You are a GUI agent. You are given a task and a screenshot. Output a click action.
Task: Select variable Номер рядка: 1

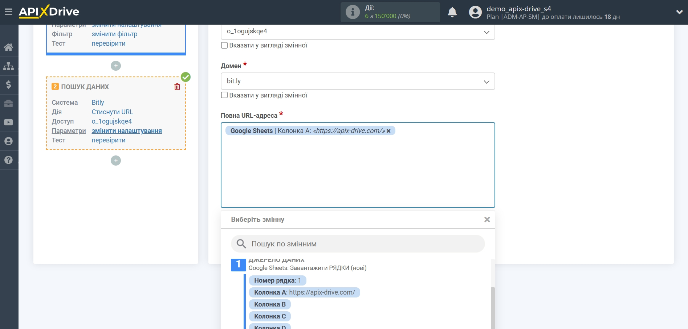[277, 280]
